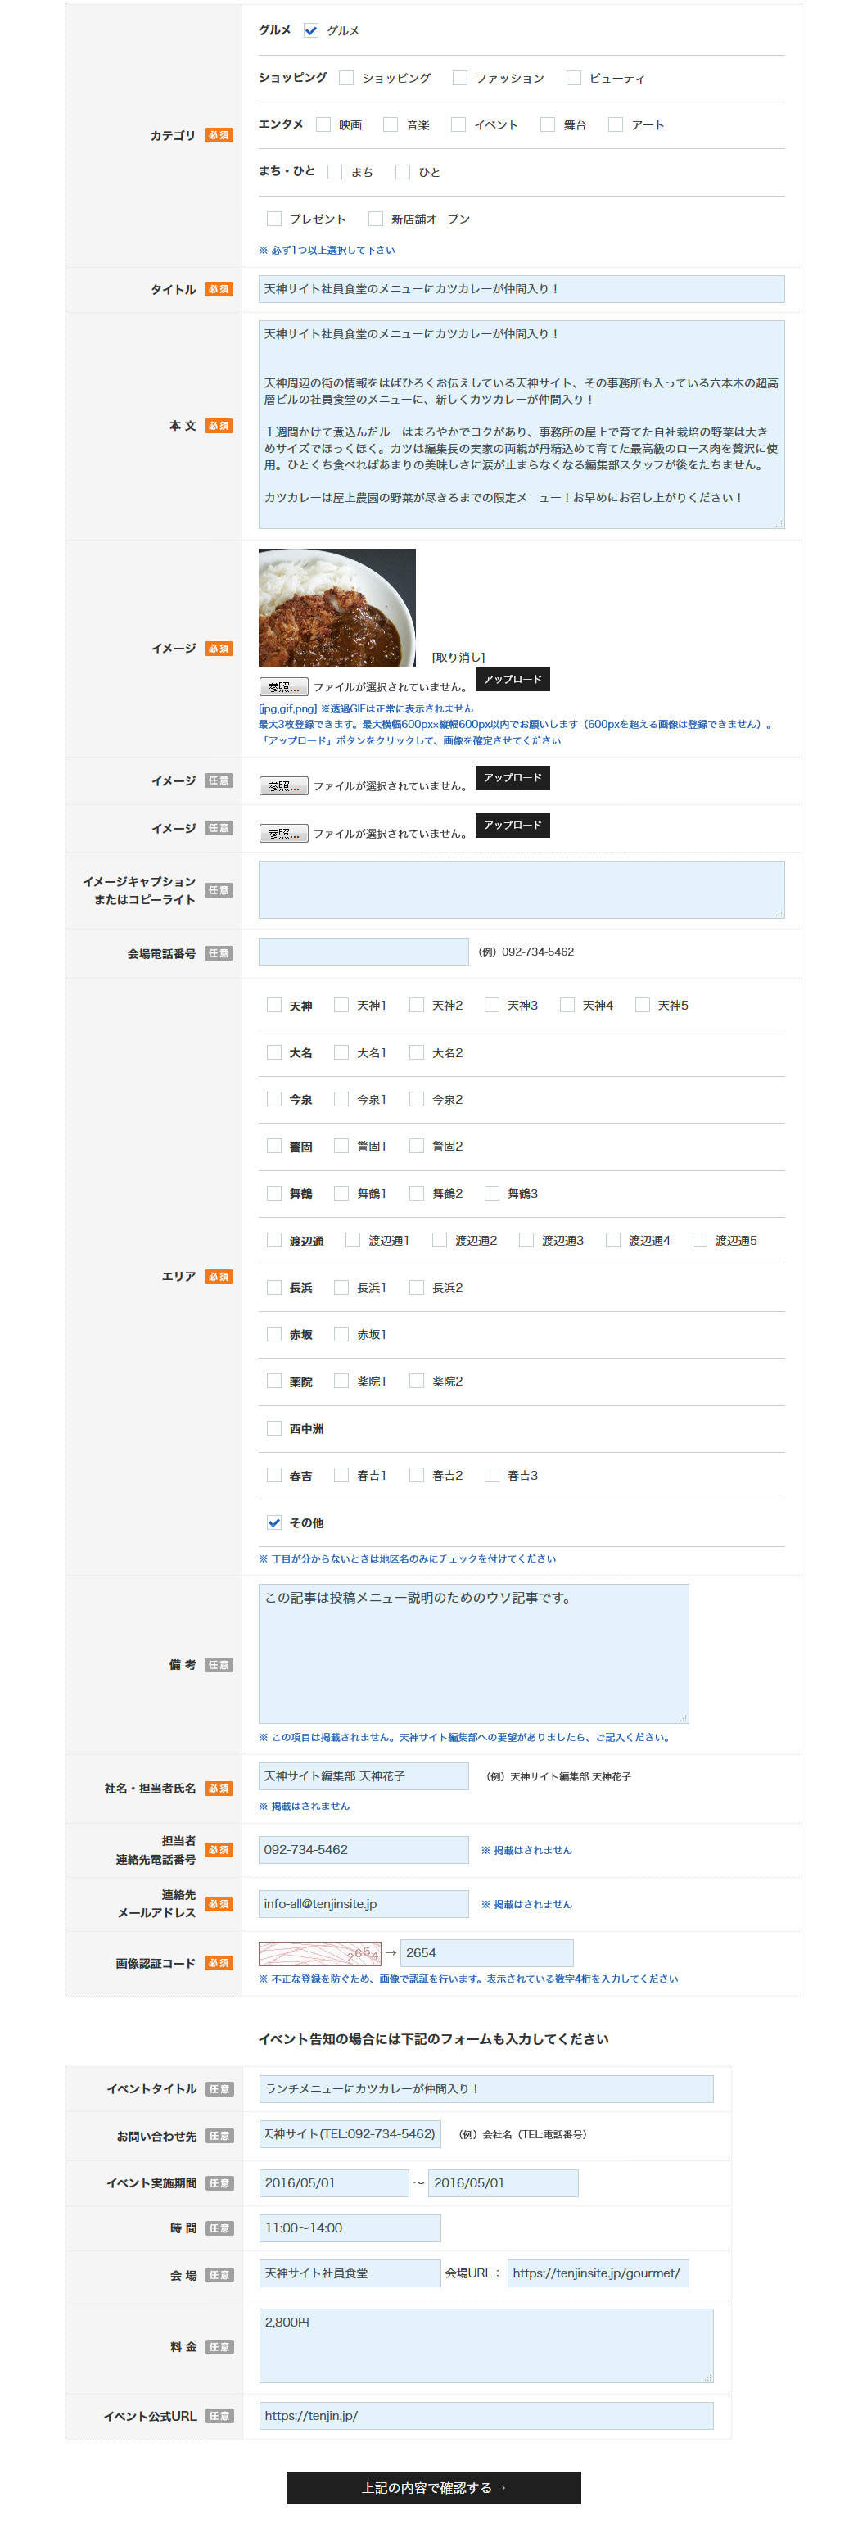Uncheck the グルメ category checkbox
Image resolution: width=867 pixels, height=2524 pixels.
tap(310, 30)
